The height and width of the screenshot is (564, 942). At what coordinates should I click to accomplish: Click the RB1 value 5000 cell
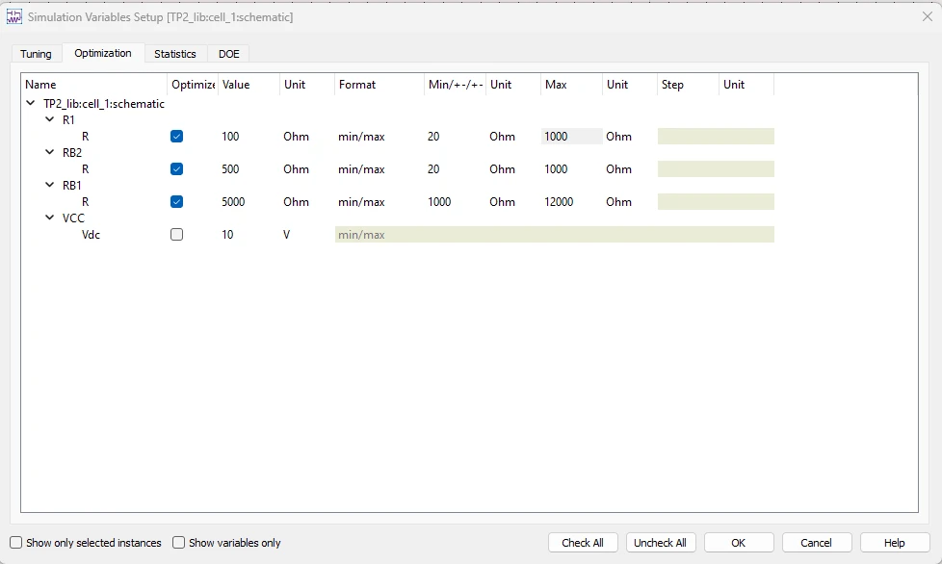pyautogui.click(x=249, y=201)
